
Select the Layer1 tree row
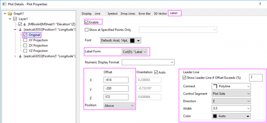[x=23, y=19]
